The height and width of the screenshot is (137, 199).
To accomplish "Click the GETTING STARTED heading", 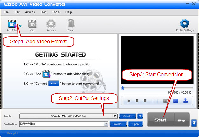I will coord(60,54).
